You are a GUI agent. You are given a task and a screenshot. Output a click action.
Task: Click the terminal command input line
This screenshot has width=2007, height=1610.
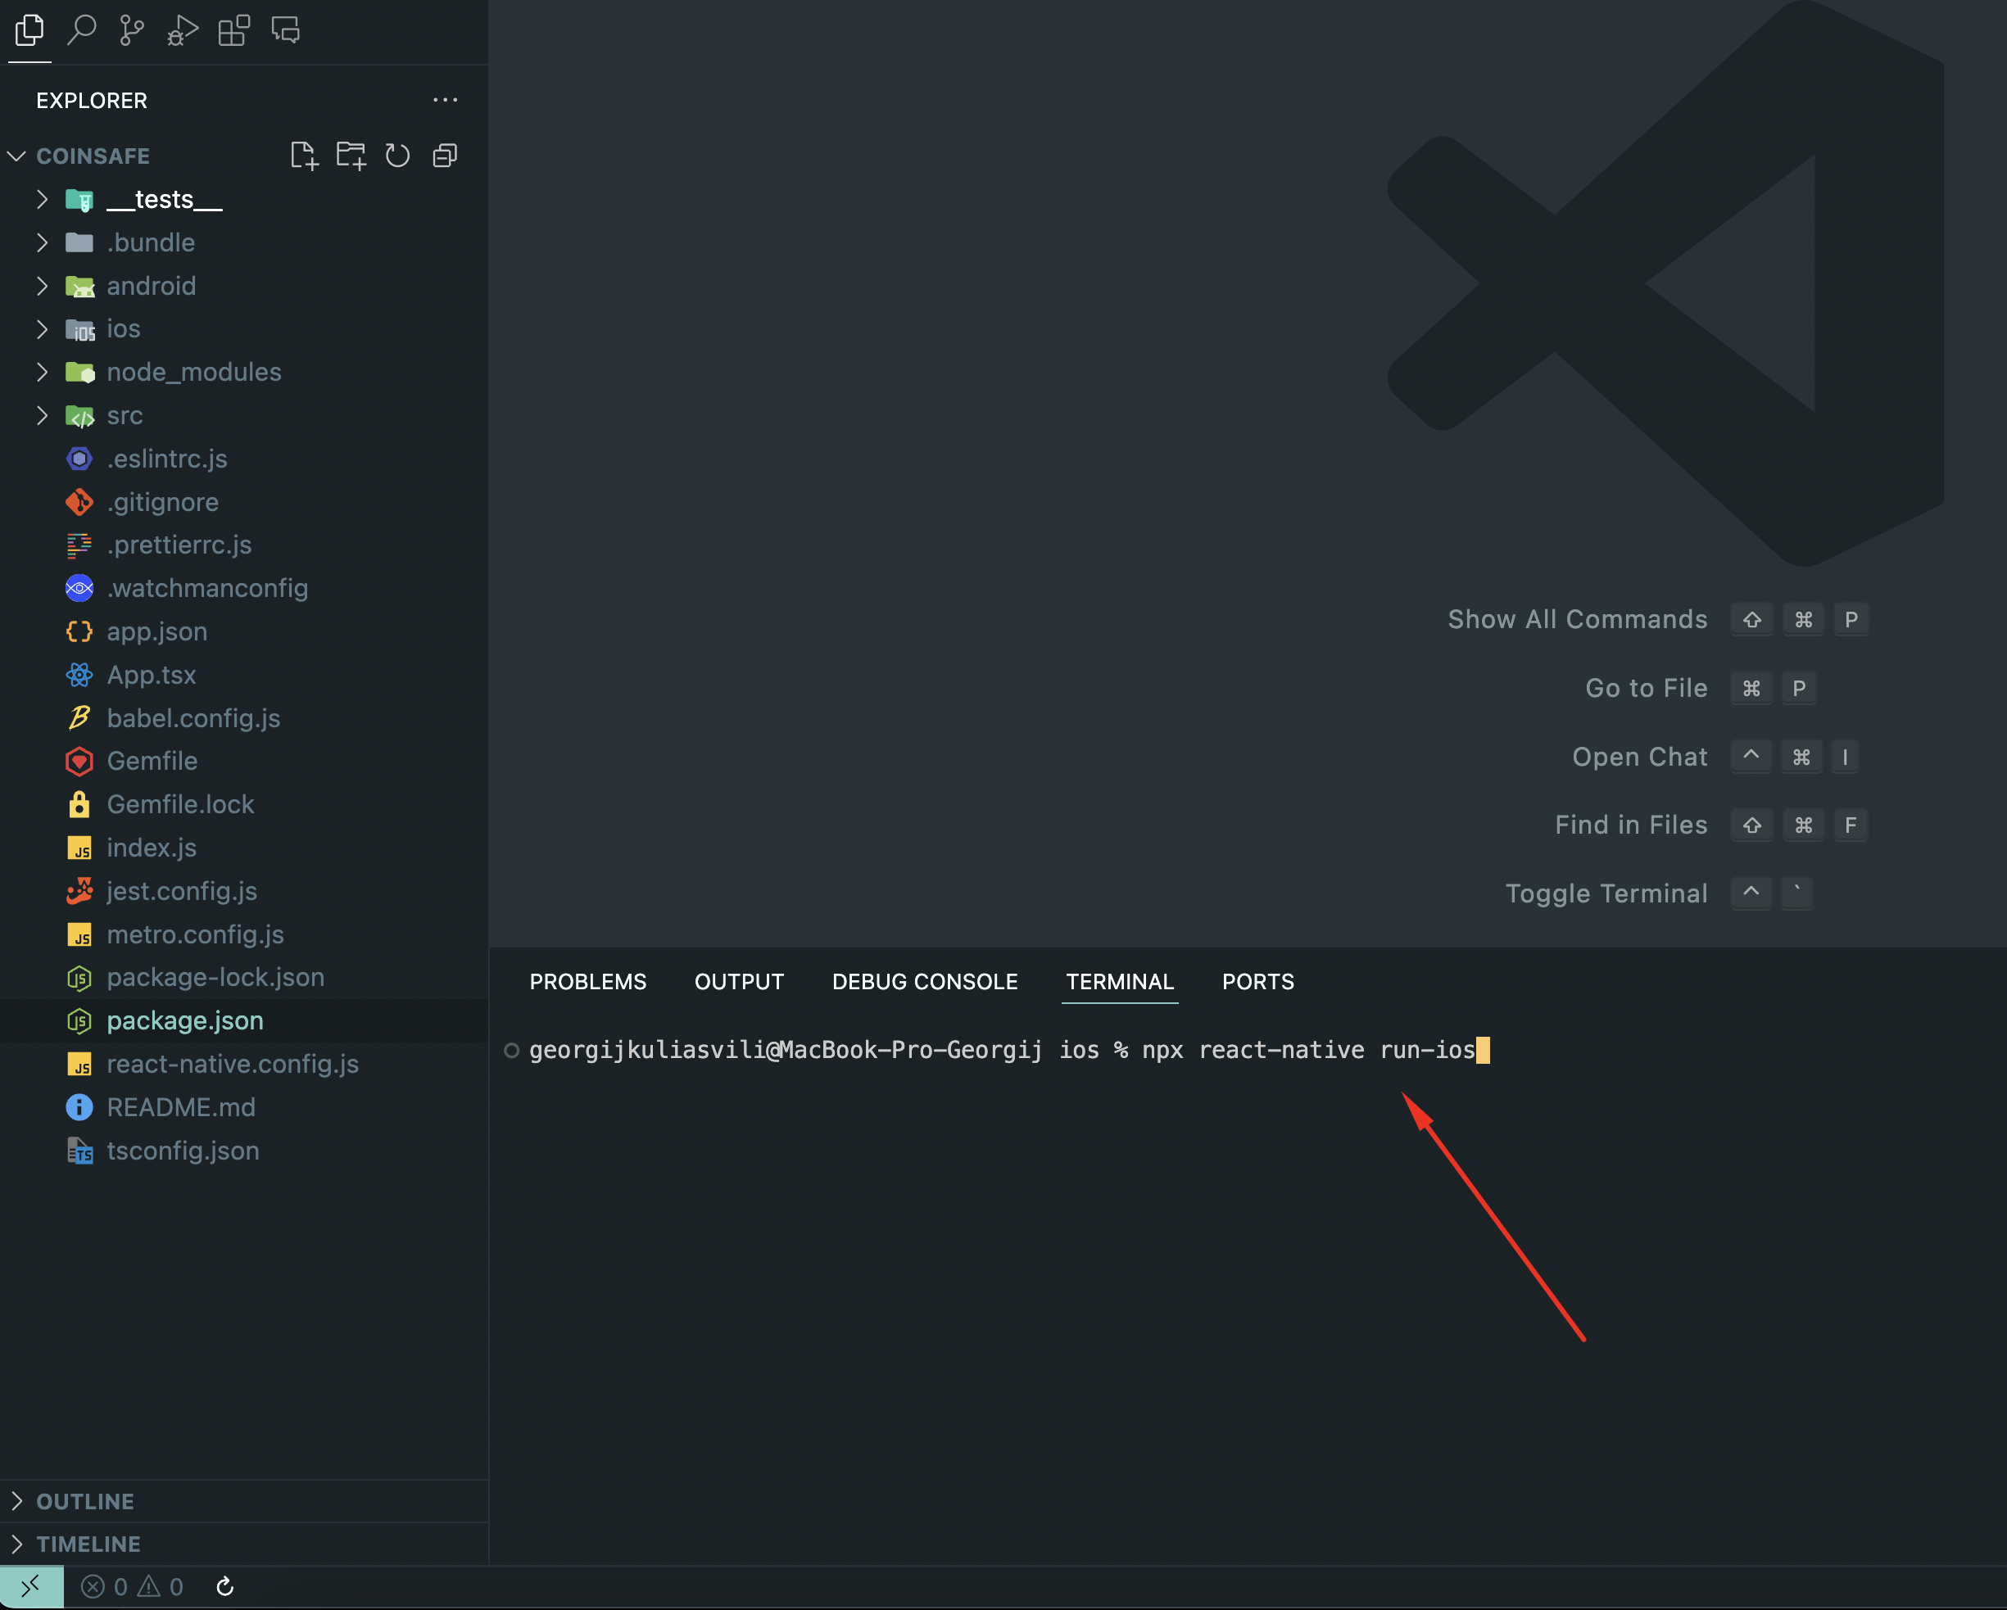[1009, 1051]
